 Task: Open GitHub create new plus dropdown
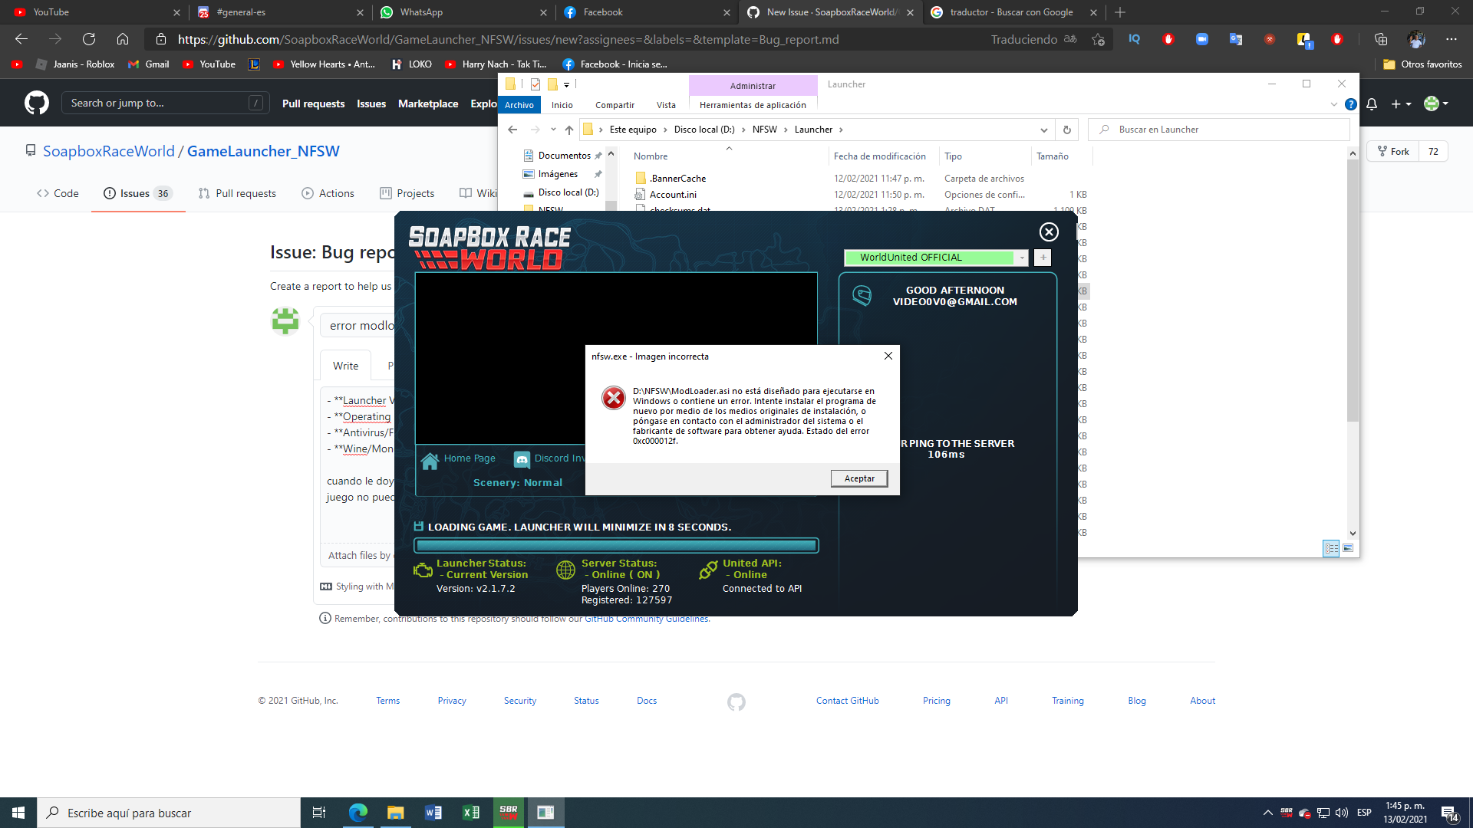(1401, 103)
